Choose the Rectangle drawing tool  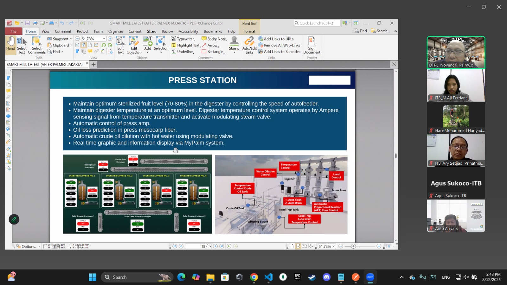click(213, 52)
